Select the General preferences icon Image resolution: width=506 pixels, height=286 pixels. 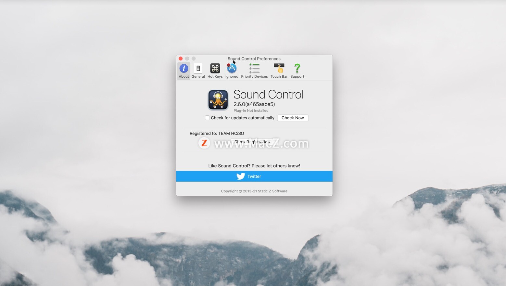pos(198,68)
